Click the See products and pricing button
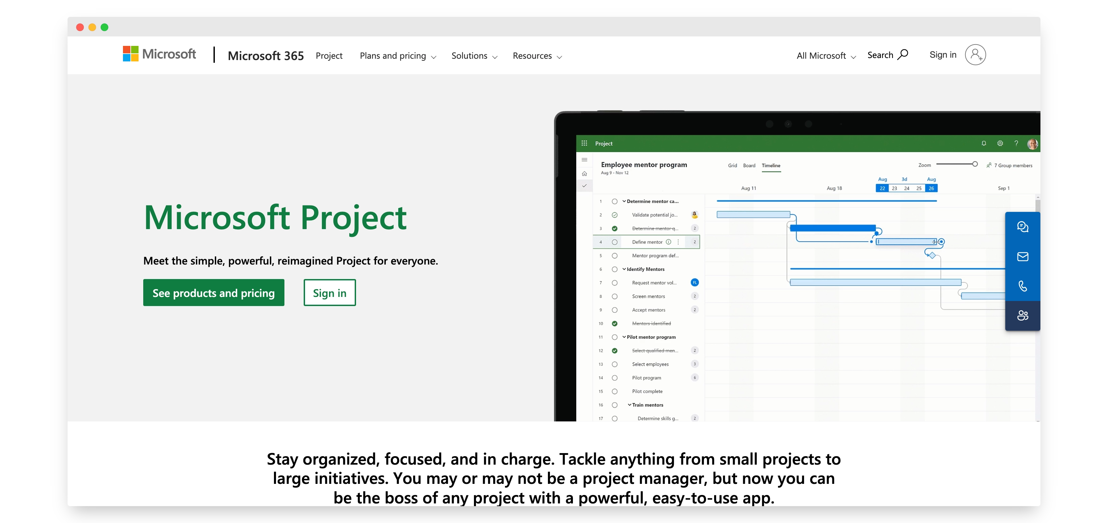Viewport: 1108px width, 523px height. (x=214, y=293)
